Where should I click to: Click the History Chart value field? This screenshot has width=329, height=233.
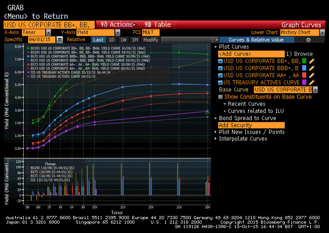(299, 33)
